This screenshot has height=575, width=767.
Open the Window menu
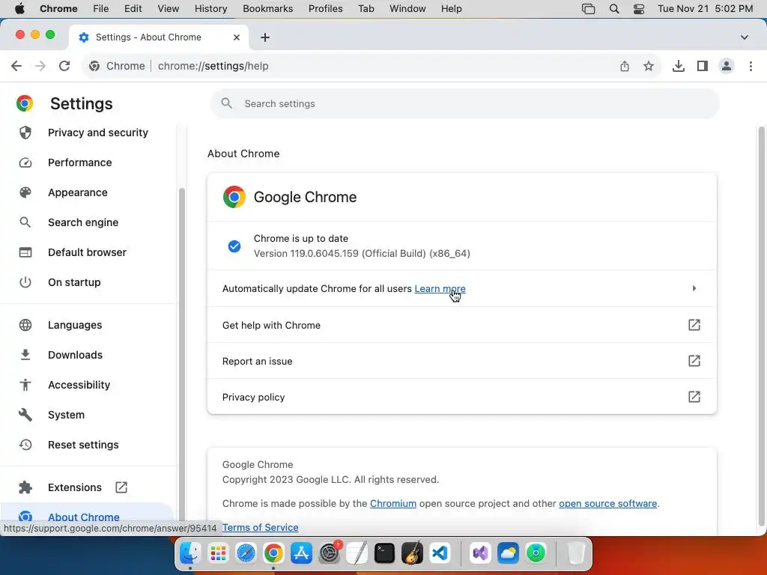point(407,9)
